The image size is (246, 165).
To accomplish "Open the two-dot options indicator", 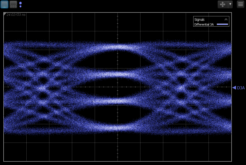I will click(x=20, y=4).
